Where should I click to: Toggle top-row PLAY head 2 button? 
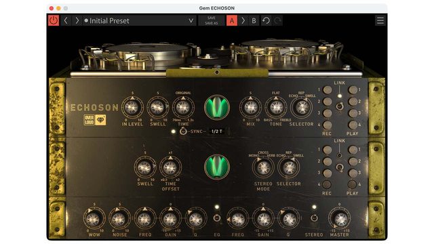point(353,102)
